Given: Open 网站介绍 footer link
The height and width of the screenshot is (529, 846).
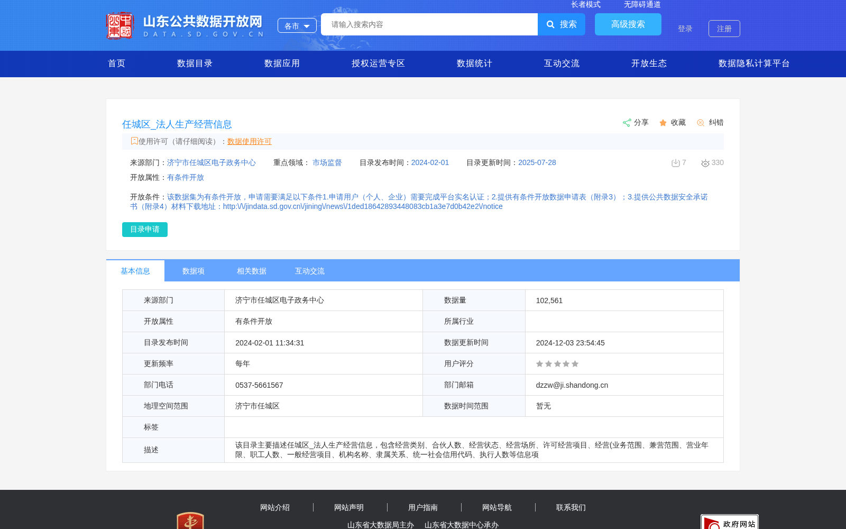Looking at the screenshot, I should click(275, 507).
